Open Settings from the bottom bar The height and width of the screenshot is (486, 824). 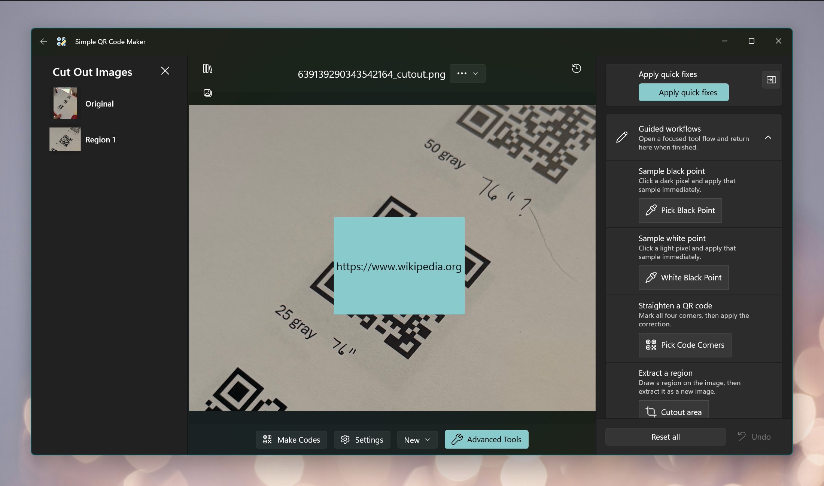click(x=362, y=440)
